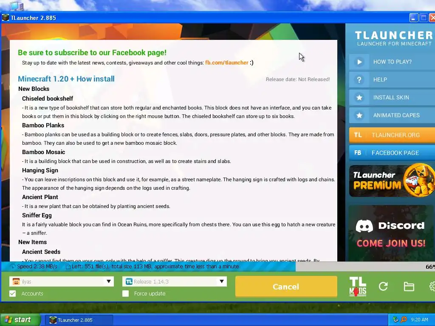The width and height of the screenshot is (435, 326).
Task: Click the TLAUNCHER logo in sidebar
Action: coord(394,38)
